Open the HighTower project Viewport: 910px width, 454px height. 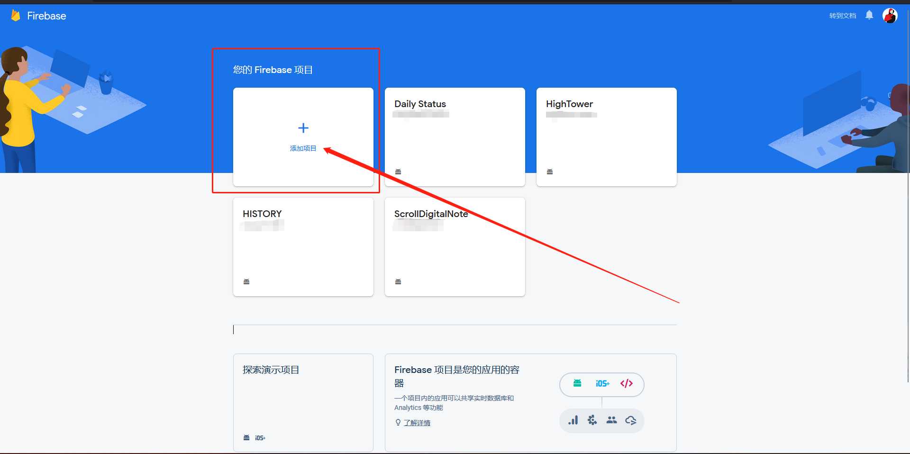coord(607,137)
